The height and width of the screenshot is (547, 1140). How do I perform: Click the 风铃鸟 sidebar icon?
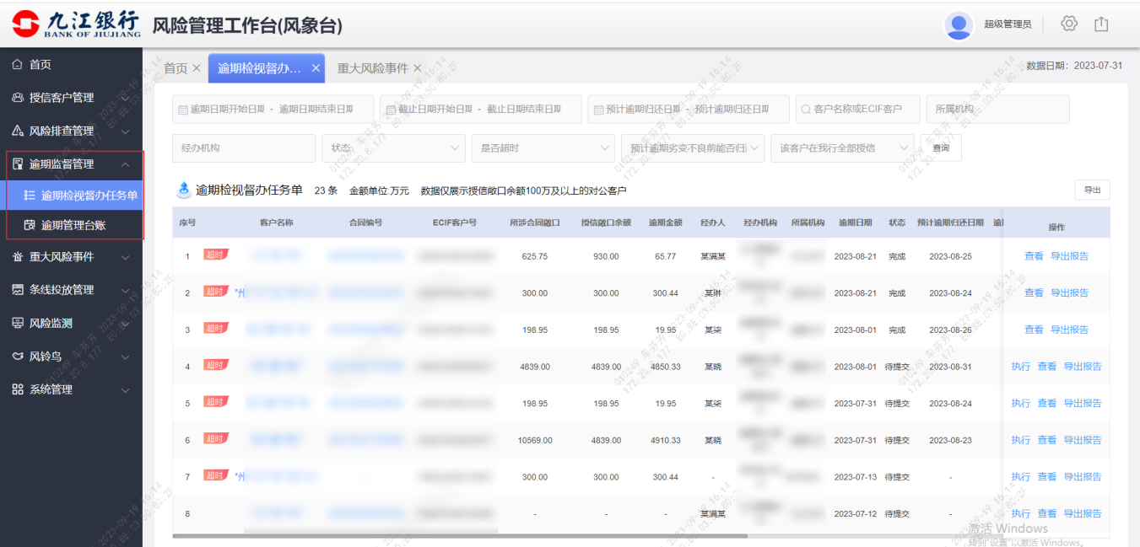[18, 357]
